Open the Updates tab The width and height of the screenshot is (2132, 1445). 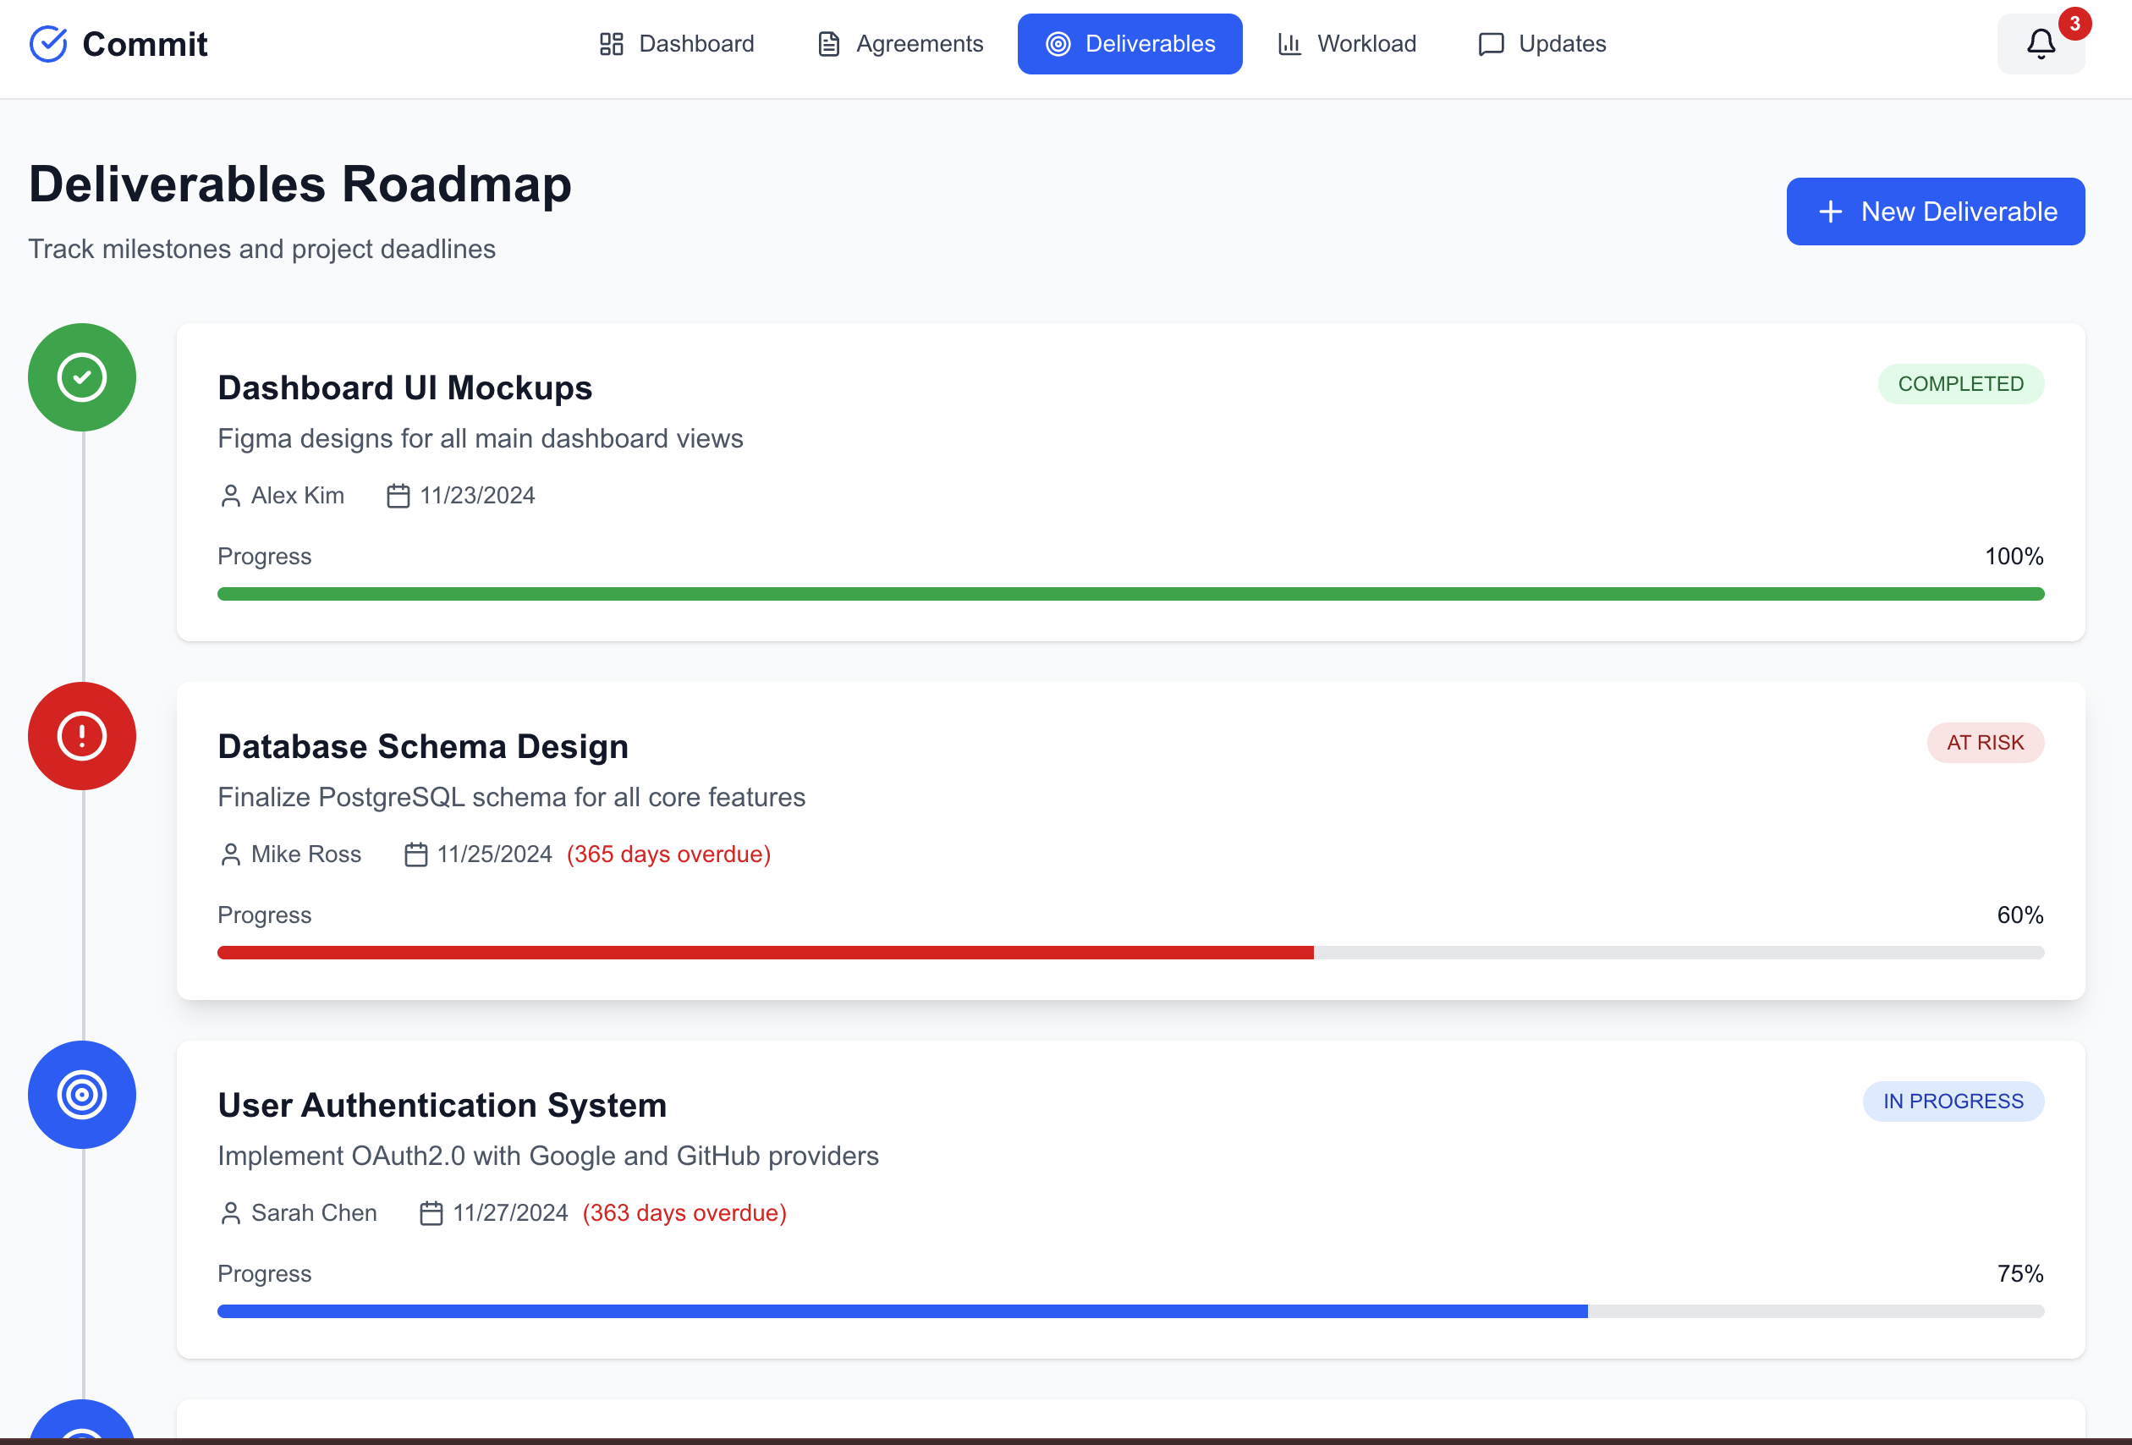click(1541, 44)
